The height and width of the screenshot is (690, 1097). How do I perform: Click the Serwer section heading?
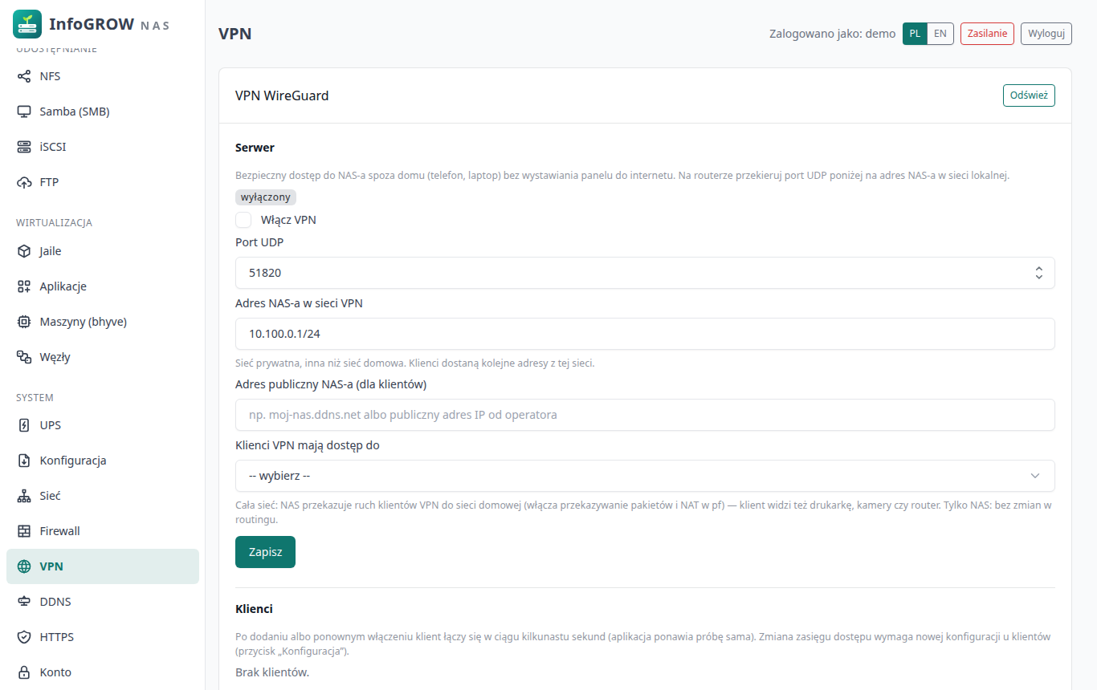255,148
